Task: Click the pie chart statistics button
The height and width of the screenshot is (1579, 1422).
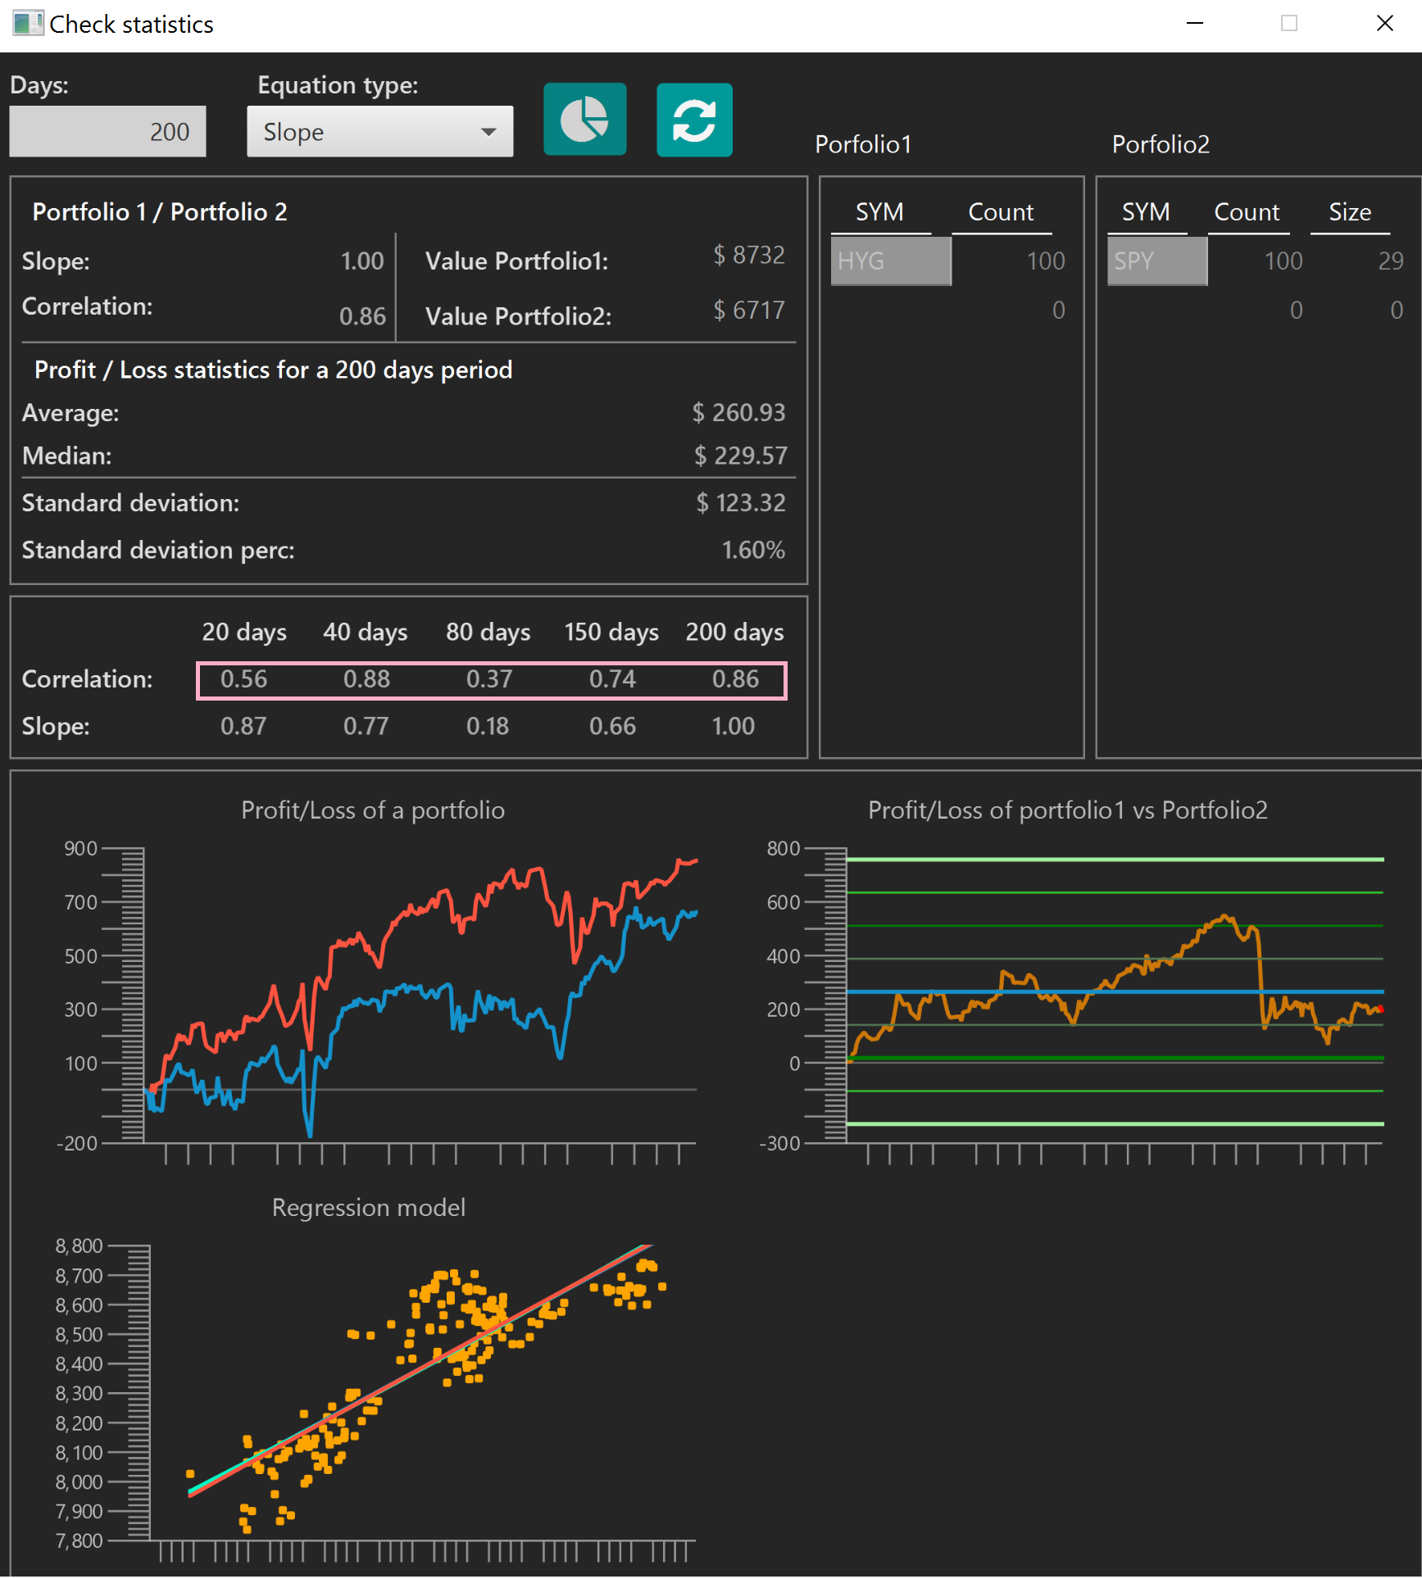Action: pyautogui.click(x=584, y=120)
